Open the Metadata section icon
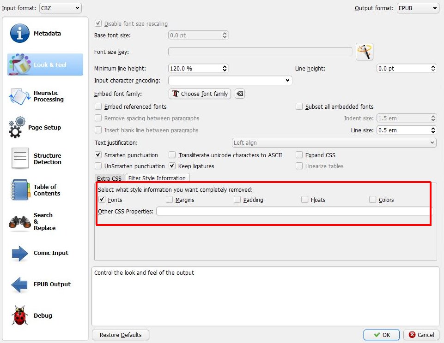The height and width of the screenshot is (343, 444). tap(19, 33)
